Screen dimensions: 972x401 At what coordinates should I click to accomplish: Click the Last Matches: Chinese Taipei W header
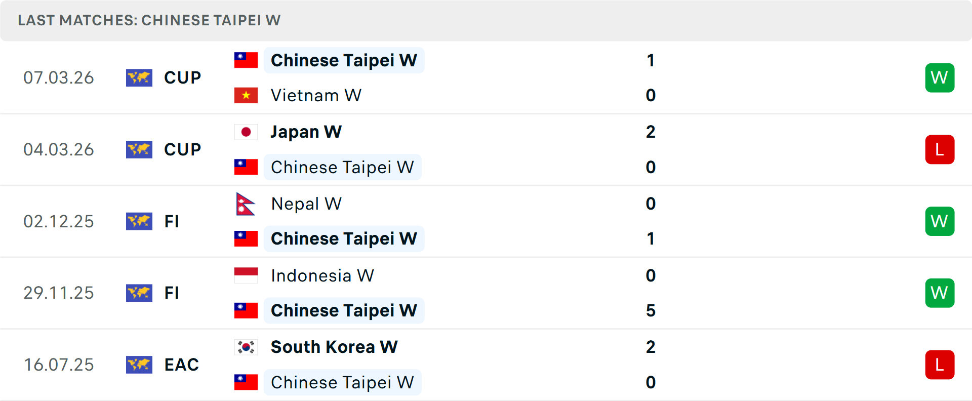pos(149,20)
